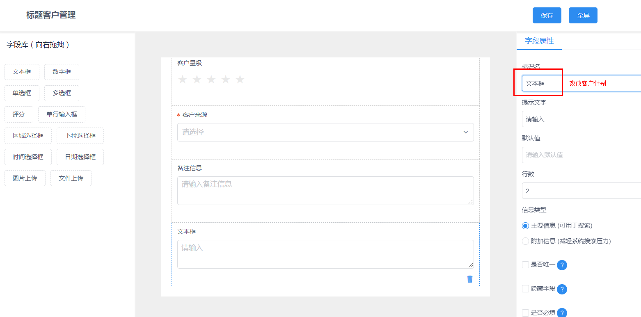The image size is (641, 317).
Task: Open the 客户来源 dropdown
Action: tap(325, 132)
